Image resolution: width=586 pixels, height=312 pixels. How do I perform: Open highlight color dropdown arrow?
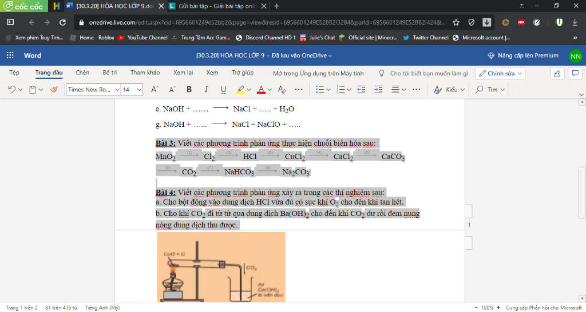point(249,90)
